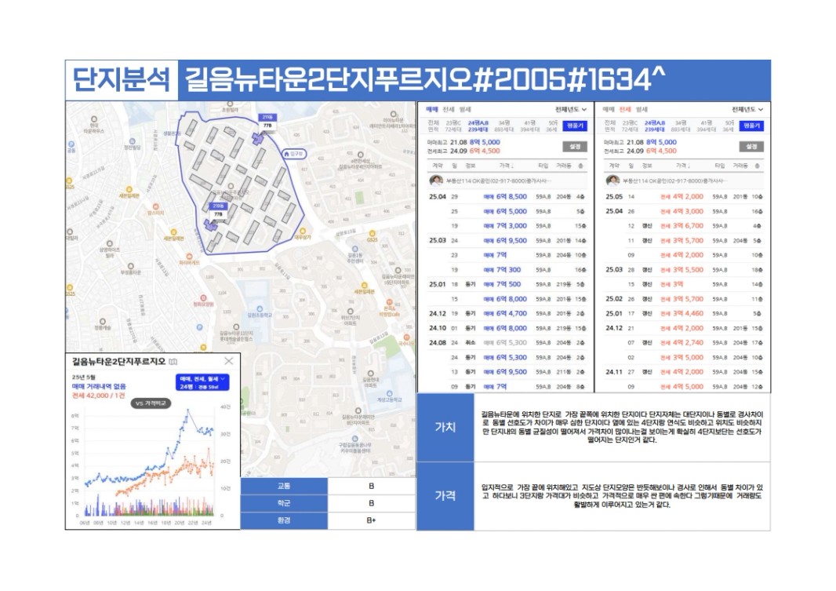Select the 211동 building marker on map
836x591 pixels.
tap(267, 122)
